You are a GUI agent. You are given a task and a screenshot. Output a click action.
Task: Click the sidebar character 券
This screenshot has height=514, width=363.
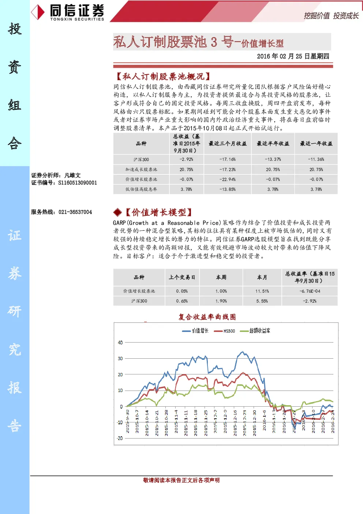pos(15,273)
